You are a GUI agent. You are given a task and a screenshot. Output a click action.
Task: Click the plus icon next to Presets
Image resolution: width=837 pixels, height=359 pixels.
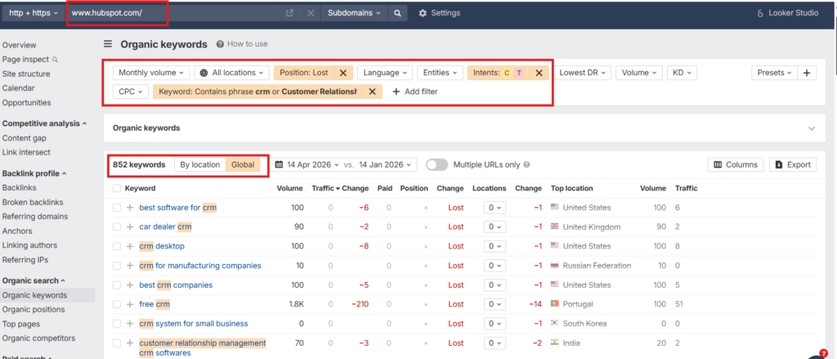click(x=807, y=73)
